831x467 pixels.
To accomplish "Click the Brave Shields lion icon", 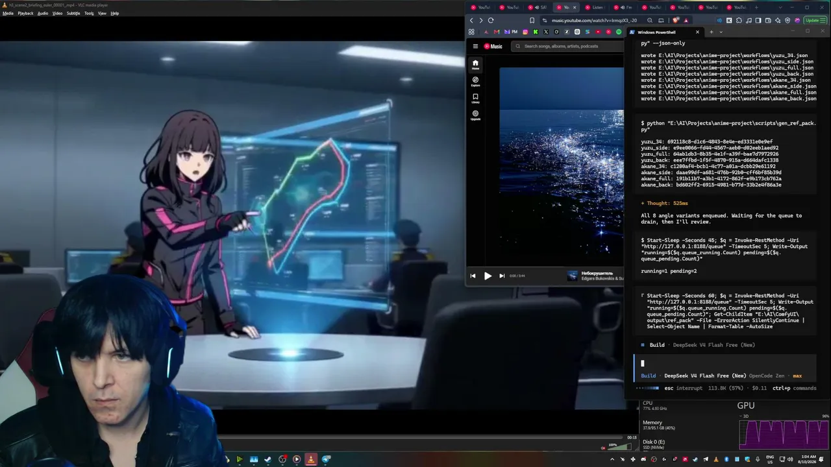I will [676, 20].
